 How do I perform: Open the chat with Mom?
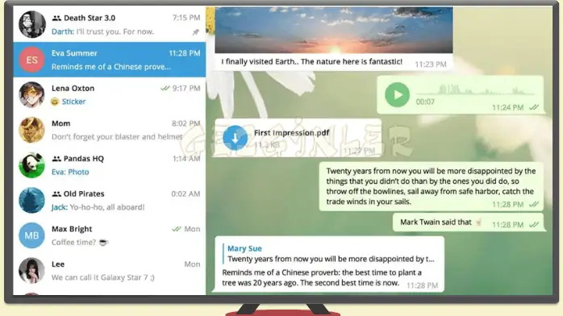pyautogui.click(x=110, y=130)
